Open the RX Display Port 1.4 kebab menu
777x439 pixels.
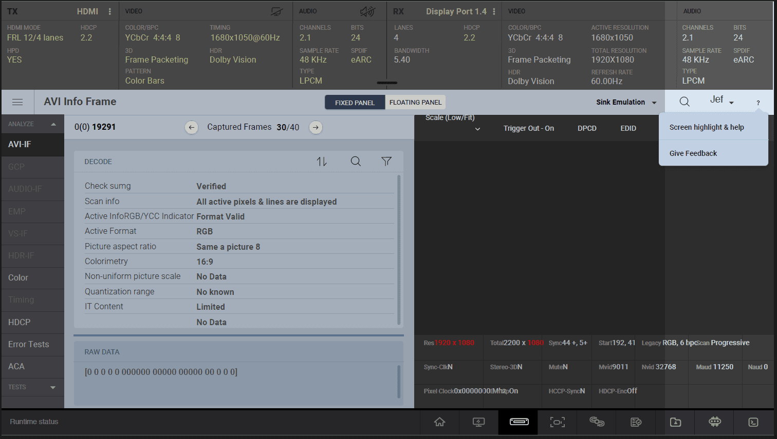pyautogui.click(x=494, y=11)
